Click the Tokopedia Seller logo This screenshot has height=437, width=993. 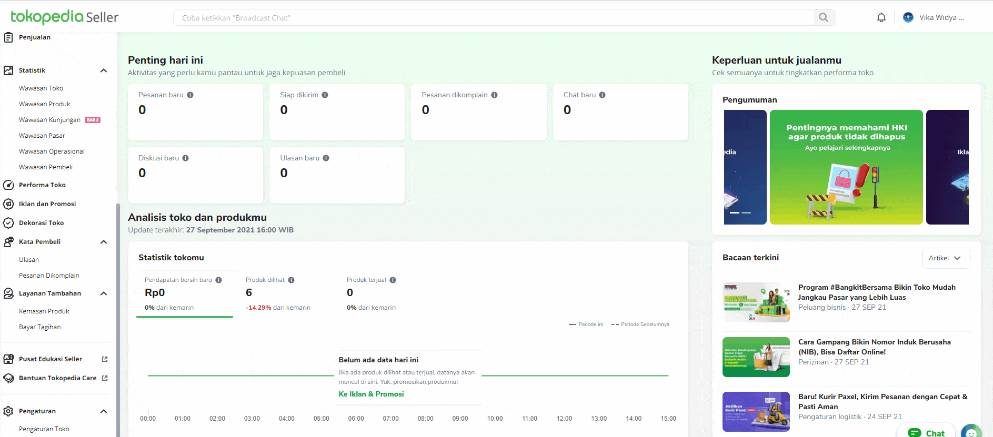64,17
